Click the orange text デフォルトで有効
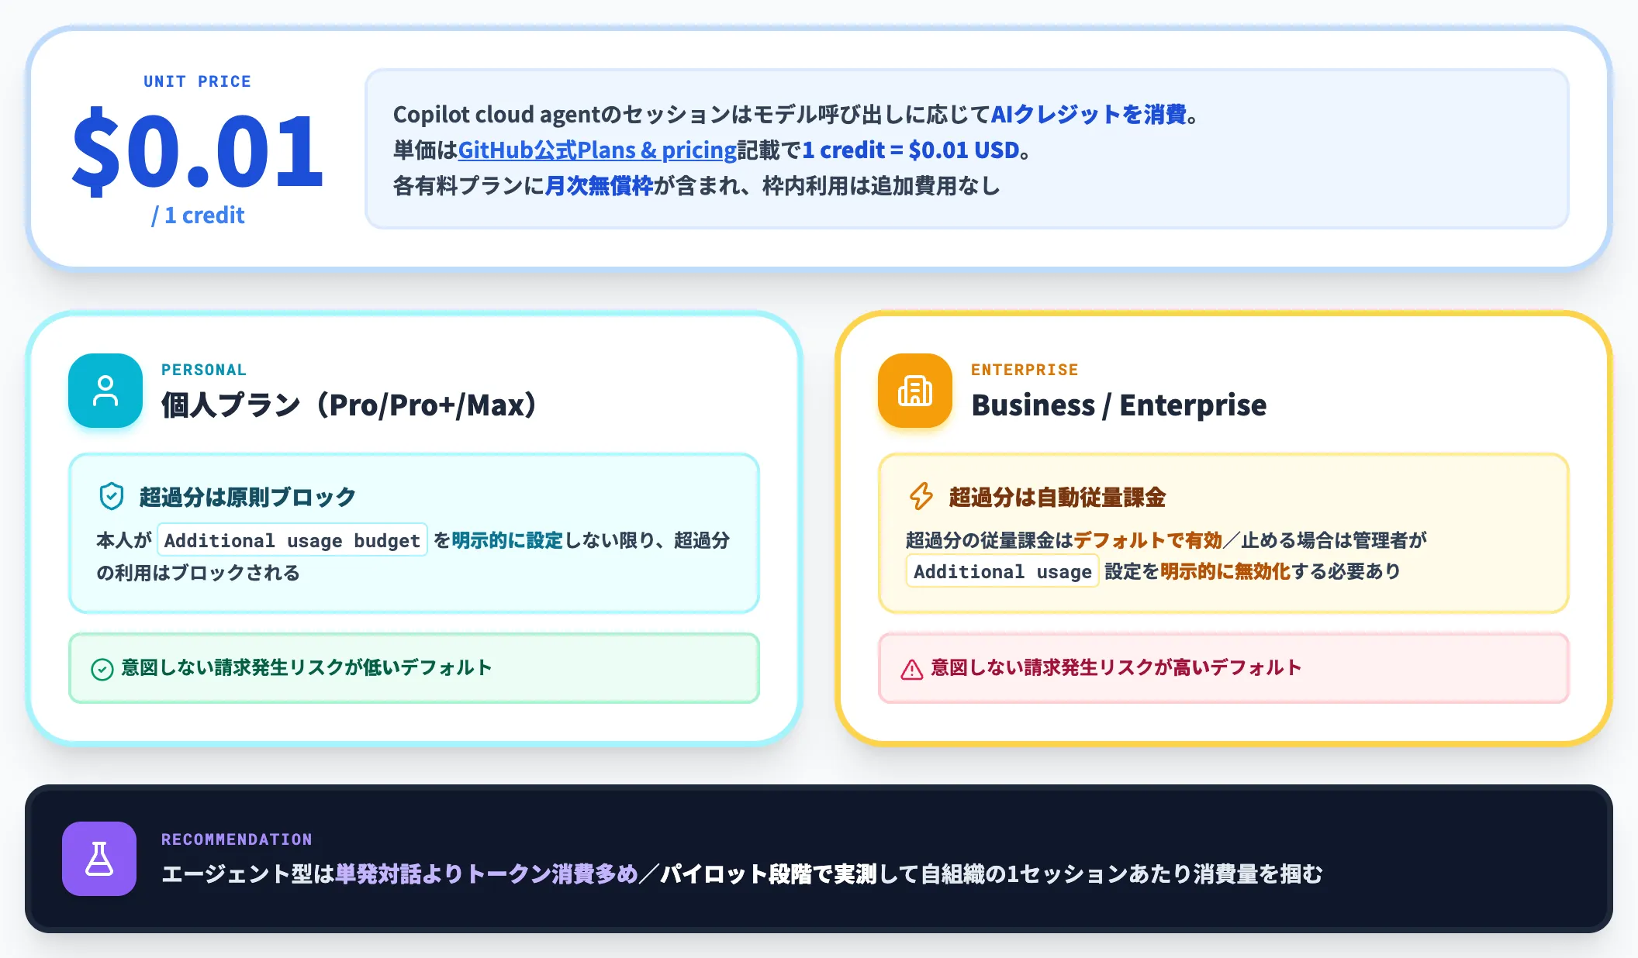The height and width of the screenshot is (958, 1638). (x=1148, y=540)
